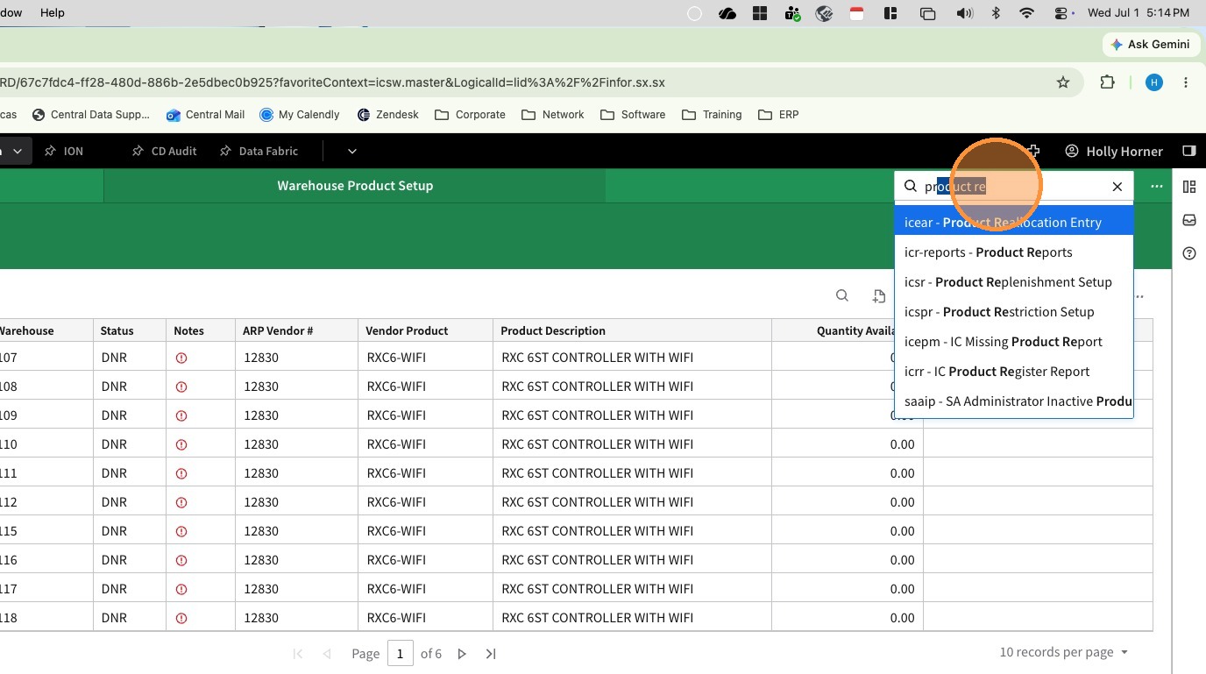Click the browser address bar URL

point(332,82)
